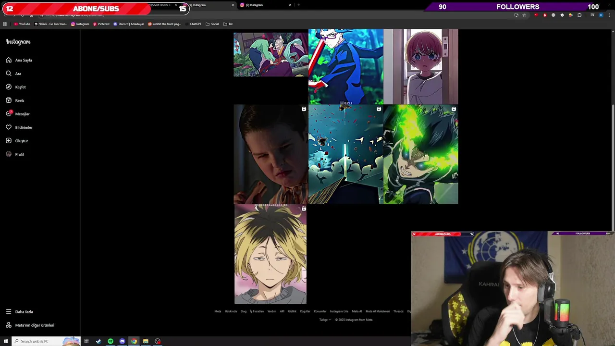Click the Yardım footer link

click(272, 311)
